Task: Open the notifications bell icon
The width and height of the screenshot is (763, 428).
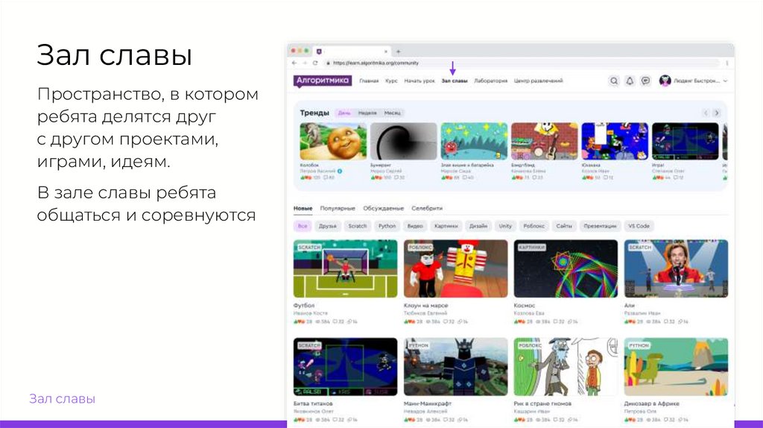Action: point(630,81)
